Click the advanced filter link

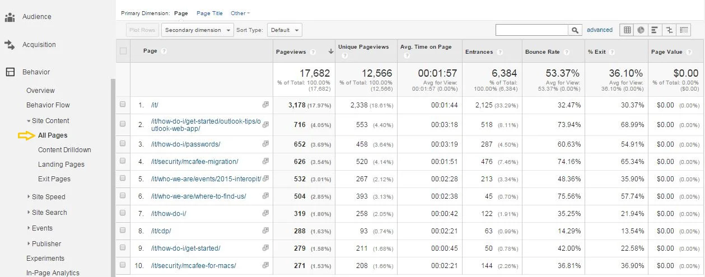point(600,30)
